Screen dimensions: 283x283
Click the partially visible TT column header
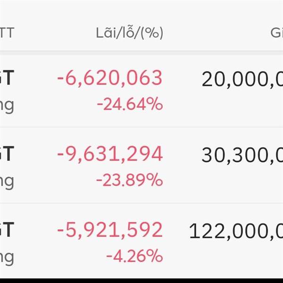[7, 33]
